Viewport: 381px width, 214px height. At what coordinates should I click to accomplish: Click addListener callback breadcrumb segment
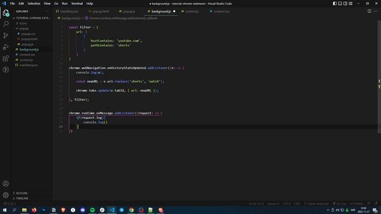point(121,18)
